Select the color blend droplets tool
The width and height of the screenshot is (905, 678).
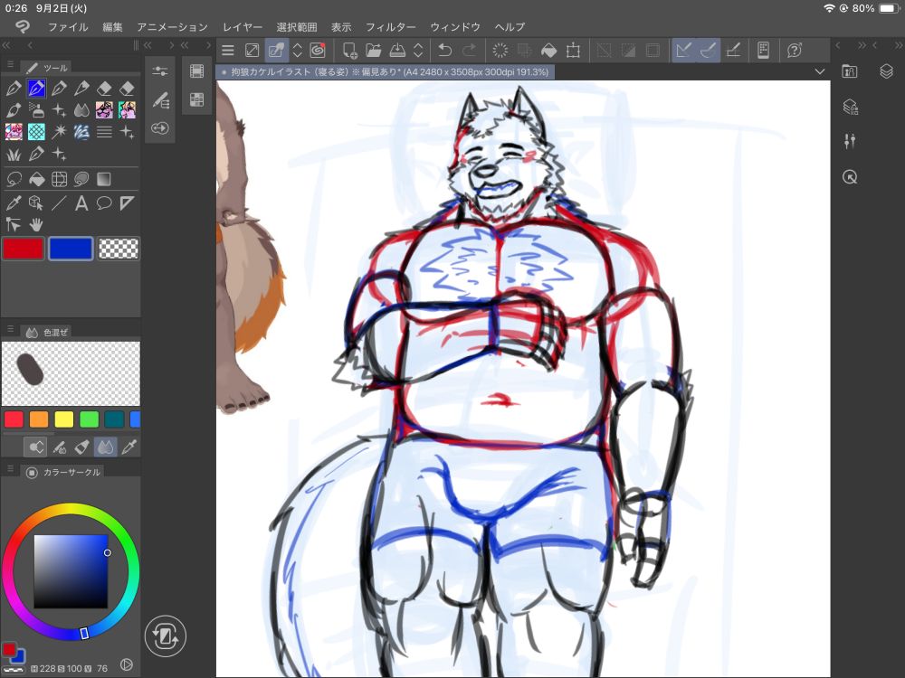coord(81,110)
